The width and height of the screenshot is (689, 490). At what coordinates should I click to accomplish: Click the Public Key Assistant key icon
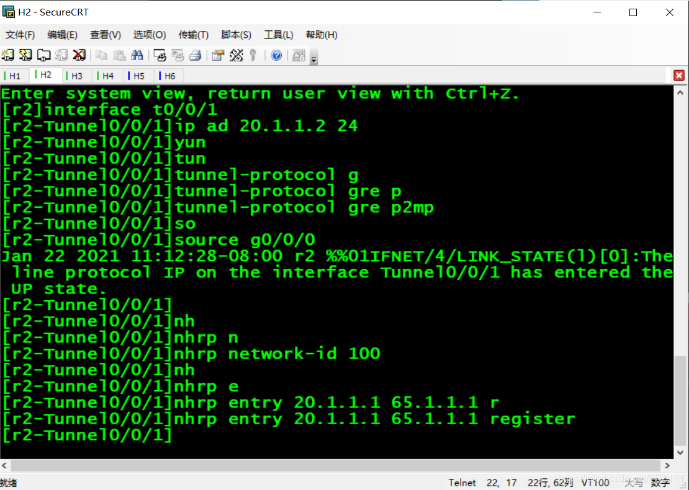pyautogui.click(x=253, y=55)
